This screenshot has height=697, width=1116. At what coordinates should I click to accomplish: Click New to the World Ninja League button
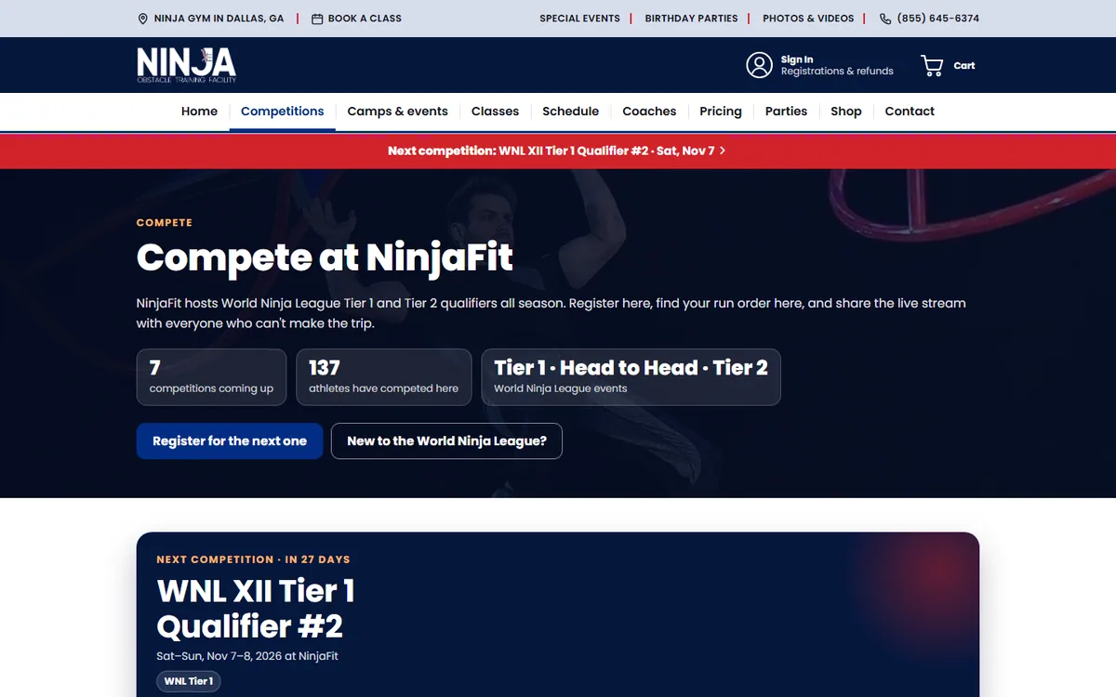(x=446, y=441)
